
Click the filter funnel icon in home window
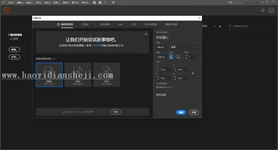230,26
